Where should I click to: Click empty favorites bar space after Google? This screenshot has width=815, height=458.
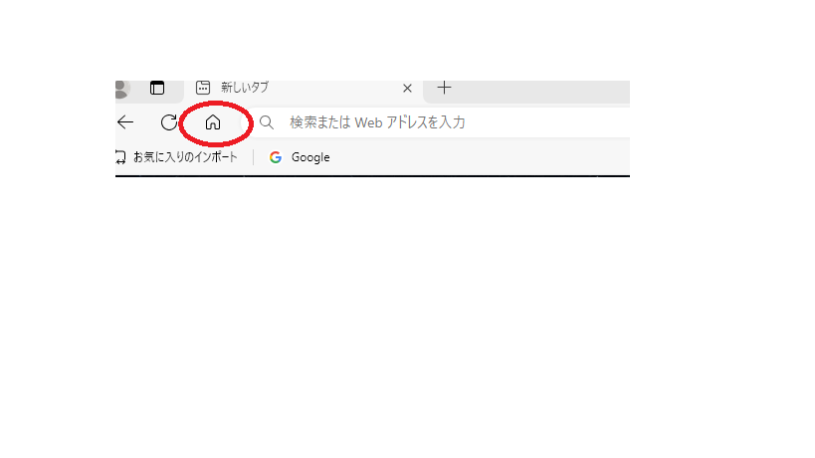481,157
